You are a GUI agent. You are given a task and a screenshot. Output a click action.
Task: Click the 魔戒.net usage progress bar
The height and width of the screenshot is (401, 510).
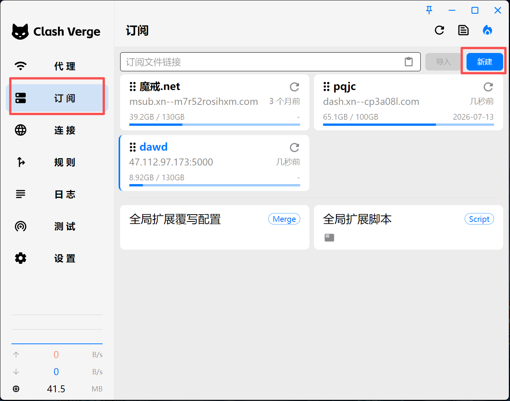pyautogui.click(x=215, y=125)
